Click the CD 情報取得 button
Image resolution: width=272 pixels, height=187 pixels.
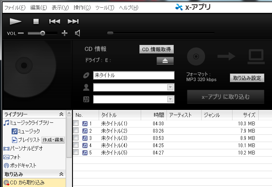click(157, 50)
